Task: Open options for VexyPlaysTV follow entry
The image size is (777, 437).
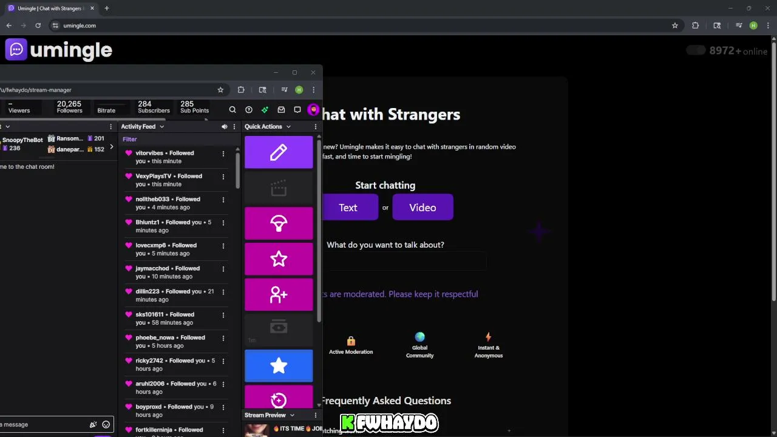Action: (x=223, y=177)
